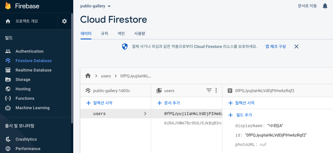
Task: Click the Performance gauge icon
Action: click(8, 149)
